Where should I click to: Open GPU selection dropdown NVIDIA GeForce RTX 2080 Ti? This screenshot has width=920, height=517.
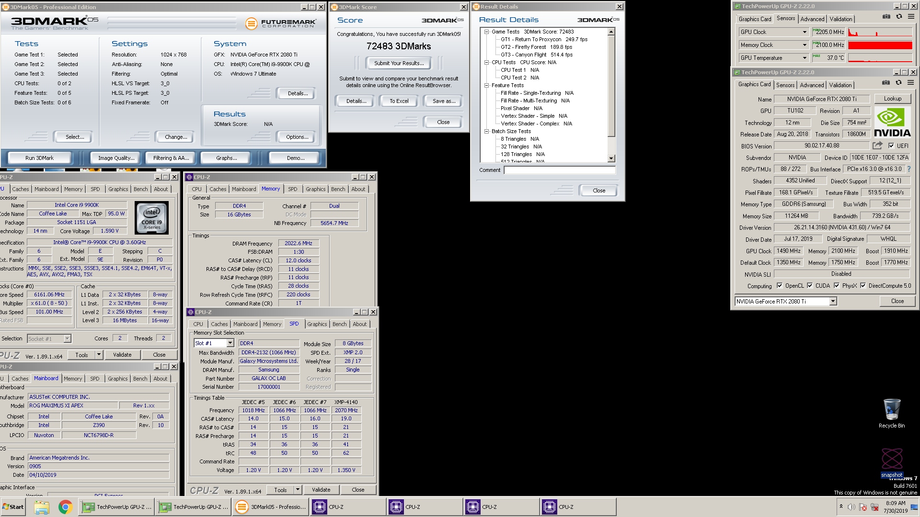[833, 302]
